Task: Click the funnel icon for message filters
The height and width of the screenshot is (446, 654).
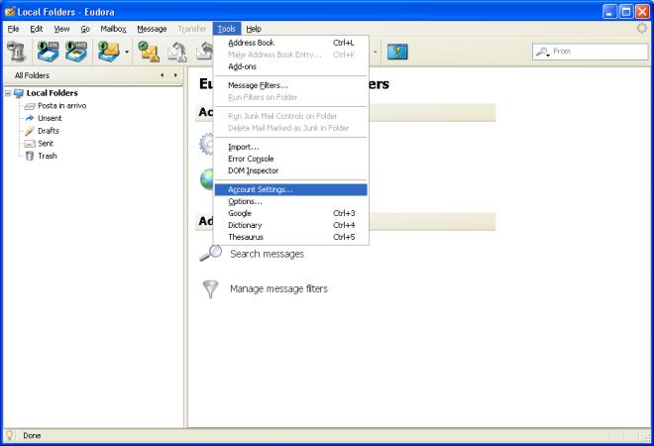Action: (x=210, y=288)
